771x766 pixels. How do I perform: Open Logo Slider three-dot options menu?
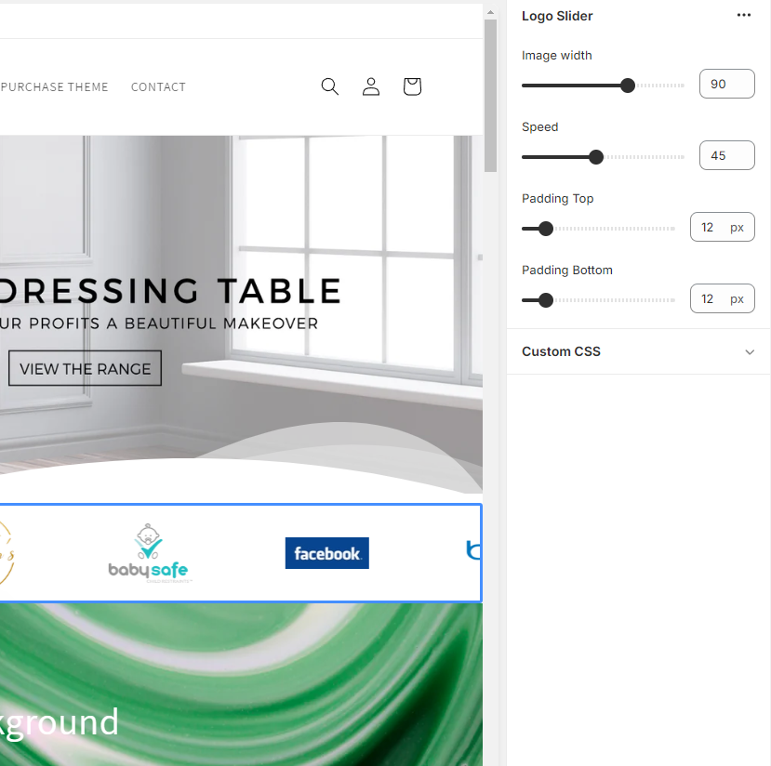tap(743, 16)
